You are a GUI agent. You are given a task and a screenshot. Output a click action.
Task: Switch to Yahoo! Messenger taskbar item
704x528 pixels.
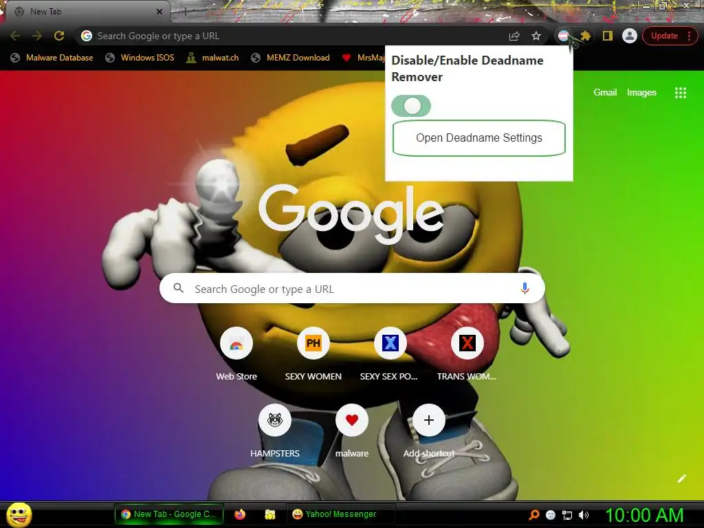341,514
